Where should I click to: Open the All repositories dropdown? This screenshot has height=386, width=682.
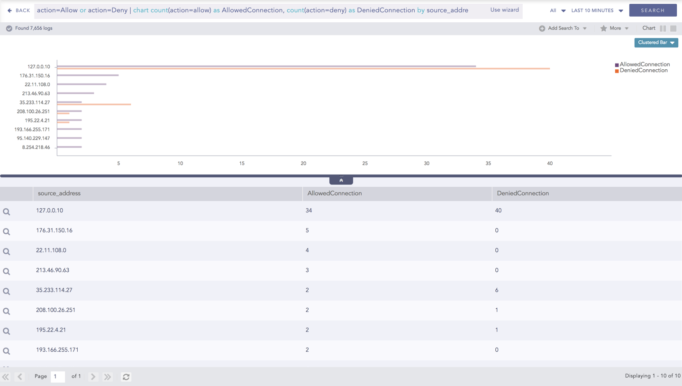pos(557,10)
